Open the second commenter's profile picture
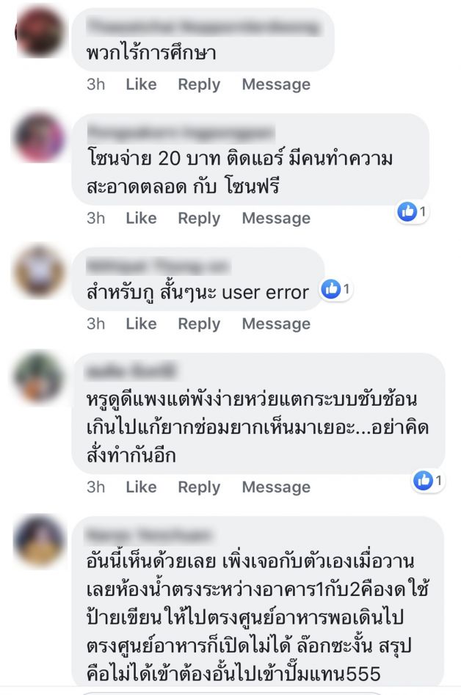The height and width of the screenshot is (695, 461). 40,137
